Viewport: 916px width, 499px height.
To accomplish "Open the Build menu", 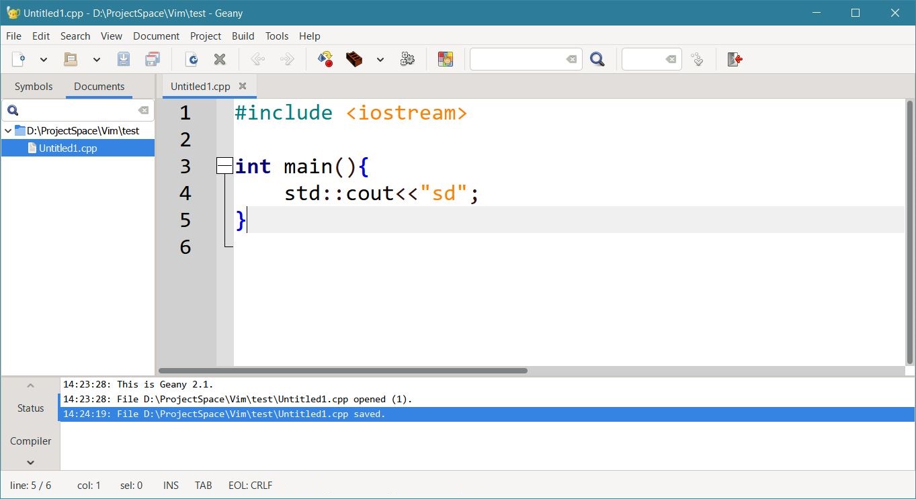I will click(x=243, y=36).
